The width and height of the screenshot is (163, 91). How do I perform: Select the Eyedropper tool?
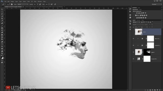(2, 21)
